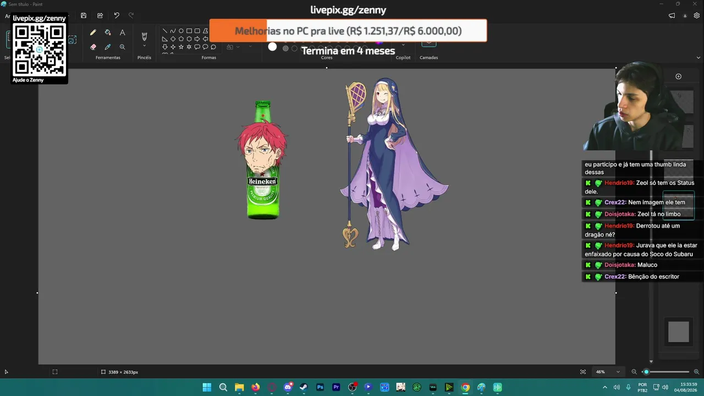This screenshot has height=396, width=704.
Task: Pick the diamond shape
Action: coord(173,39)
